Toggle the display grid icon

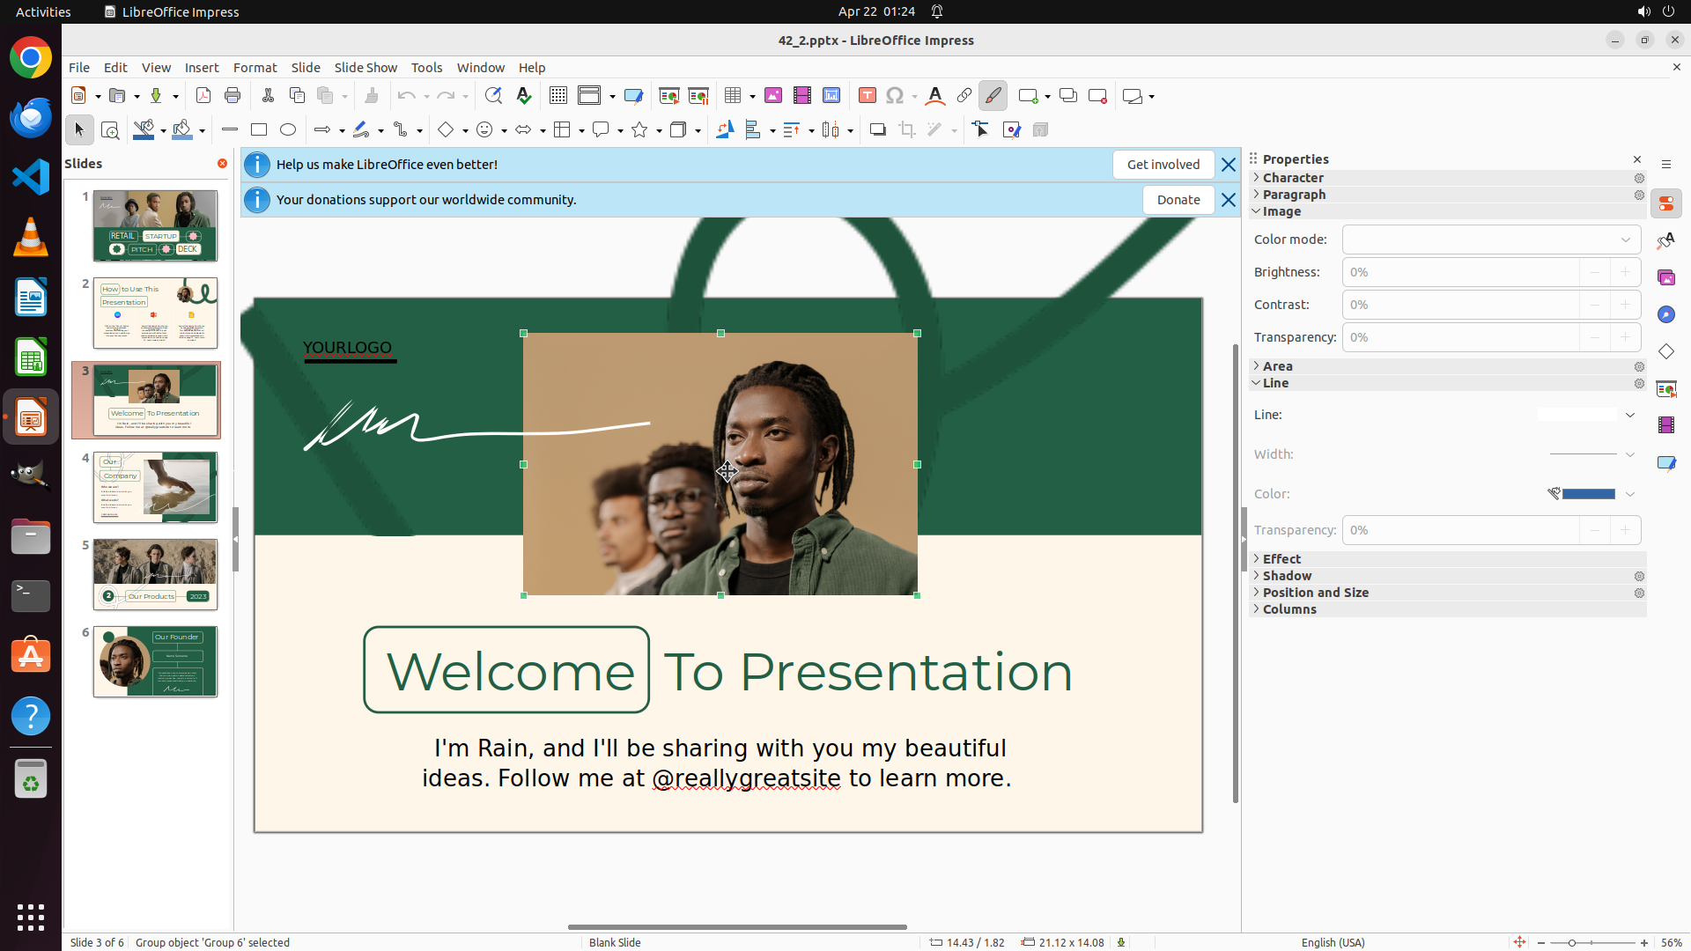558,96
